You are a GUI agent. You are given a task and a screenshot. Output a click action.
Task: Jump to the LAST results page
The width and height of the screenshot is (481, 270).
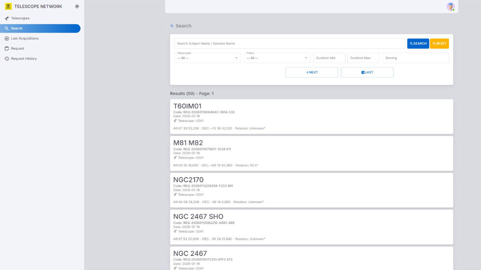[x=367, y=72]
